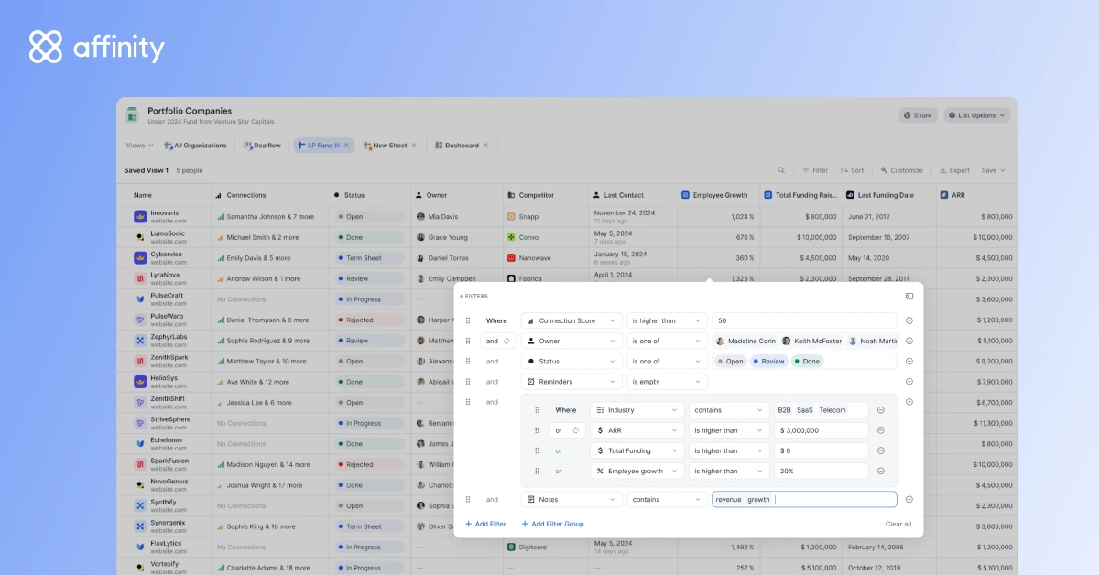Open the Filter toolbar button

815,170
